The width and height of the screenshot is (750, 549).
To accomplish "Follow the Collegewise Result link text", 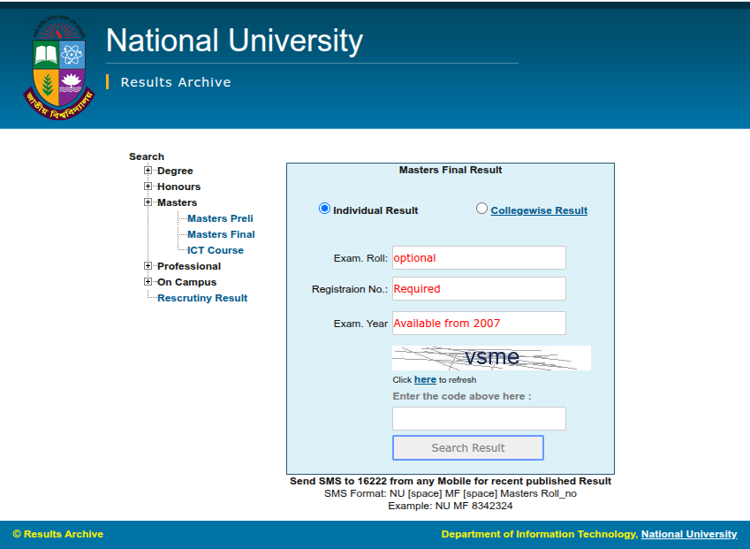I will 539,210.
